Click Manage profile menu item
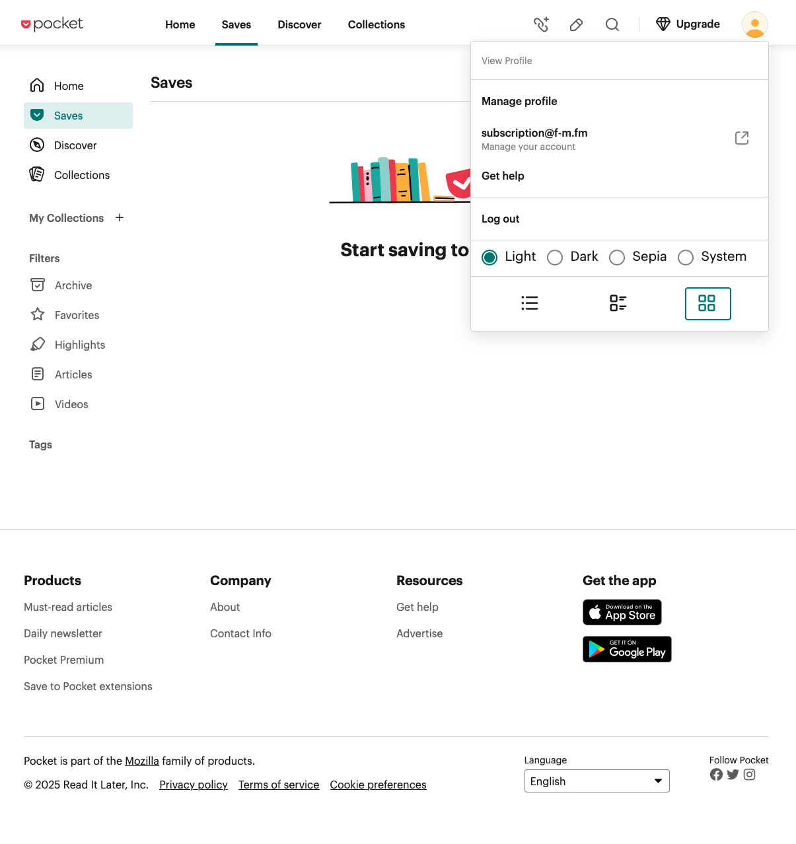This screenshot has height=844, width=796. 519,101
